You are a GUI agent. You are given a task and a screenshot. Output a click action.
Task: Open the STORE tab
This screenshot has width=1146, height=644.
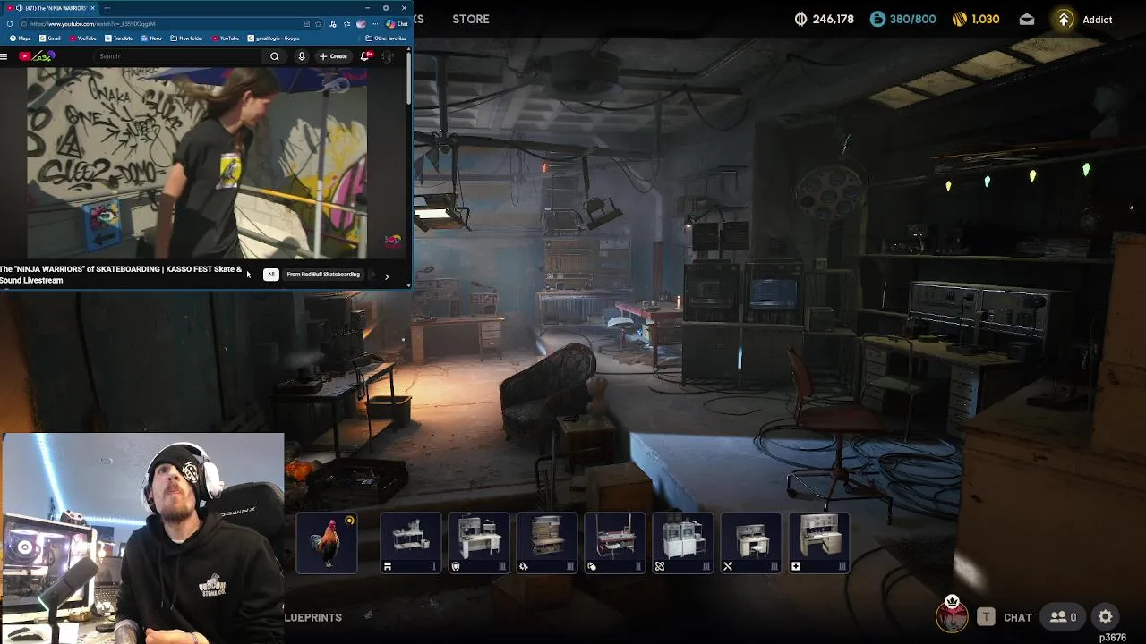(471, 19)
